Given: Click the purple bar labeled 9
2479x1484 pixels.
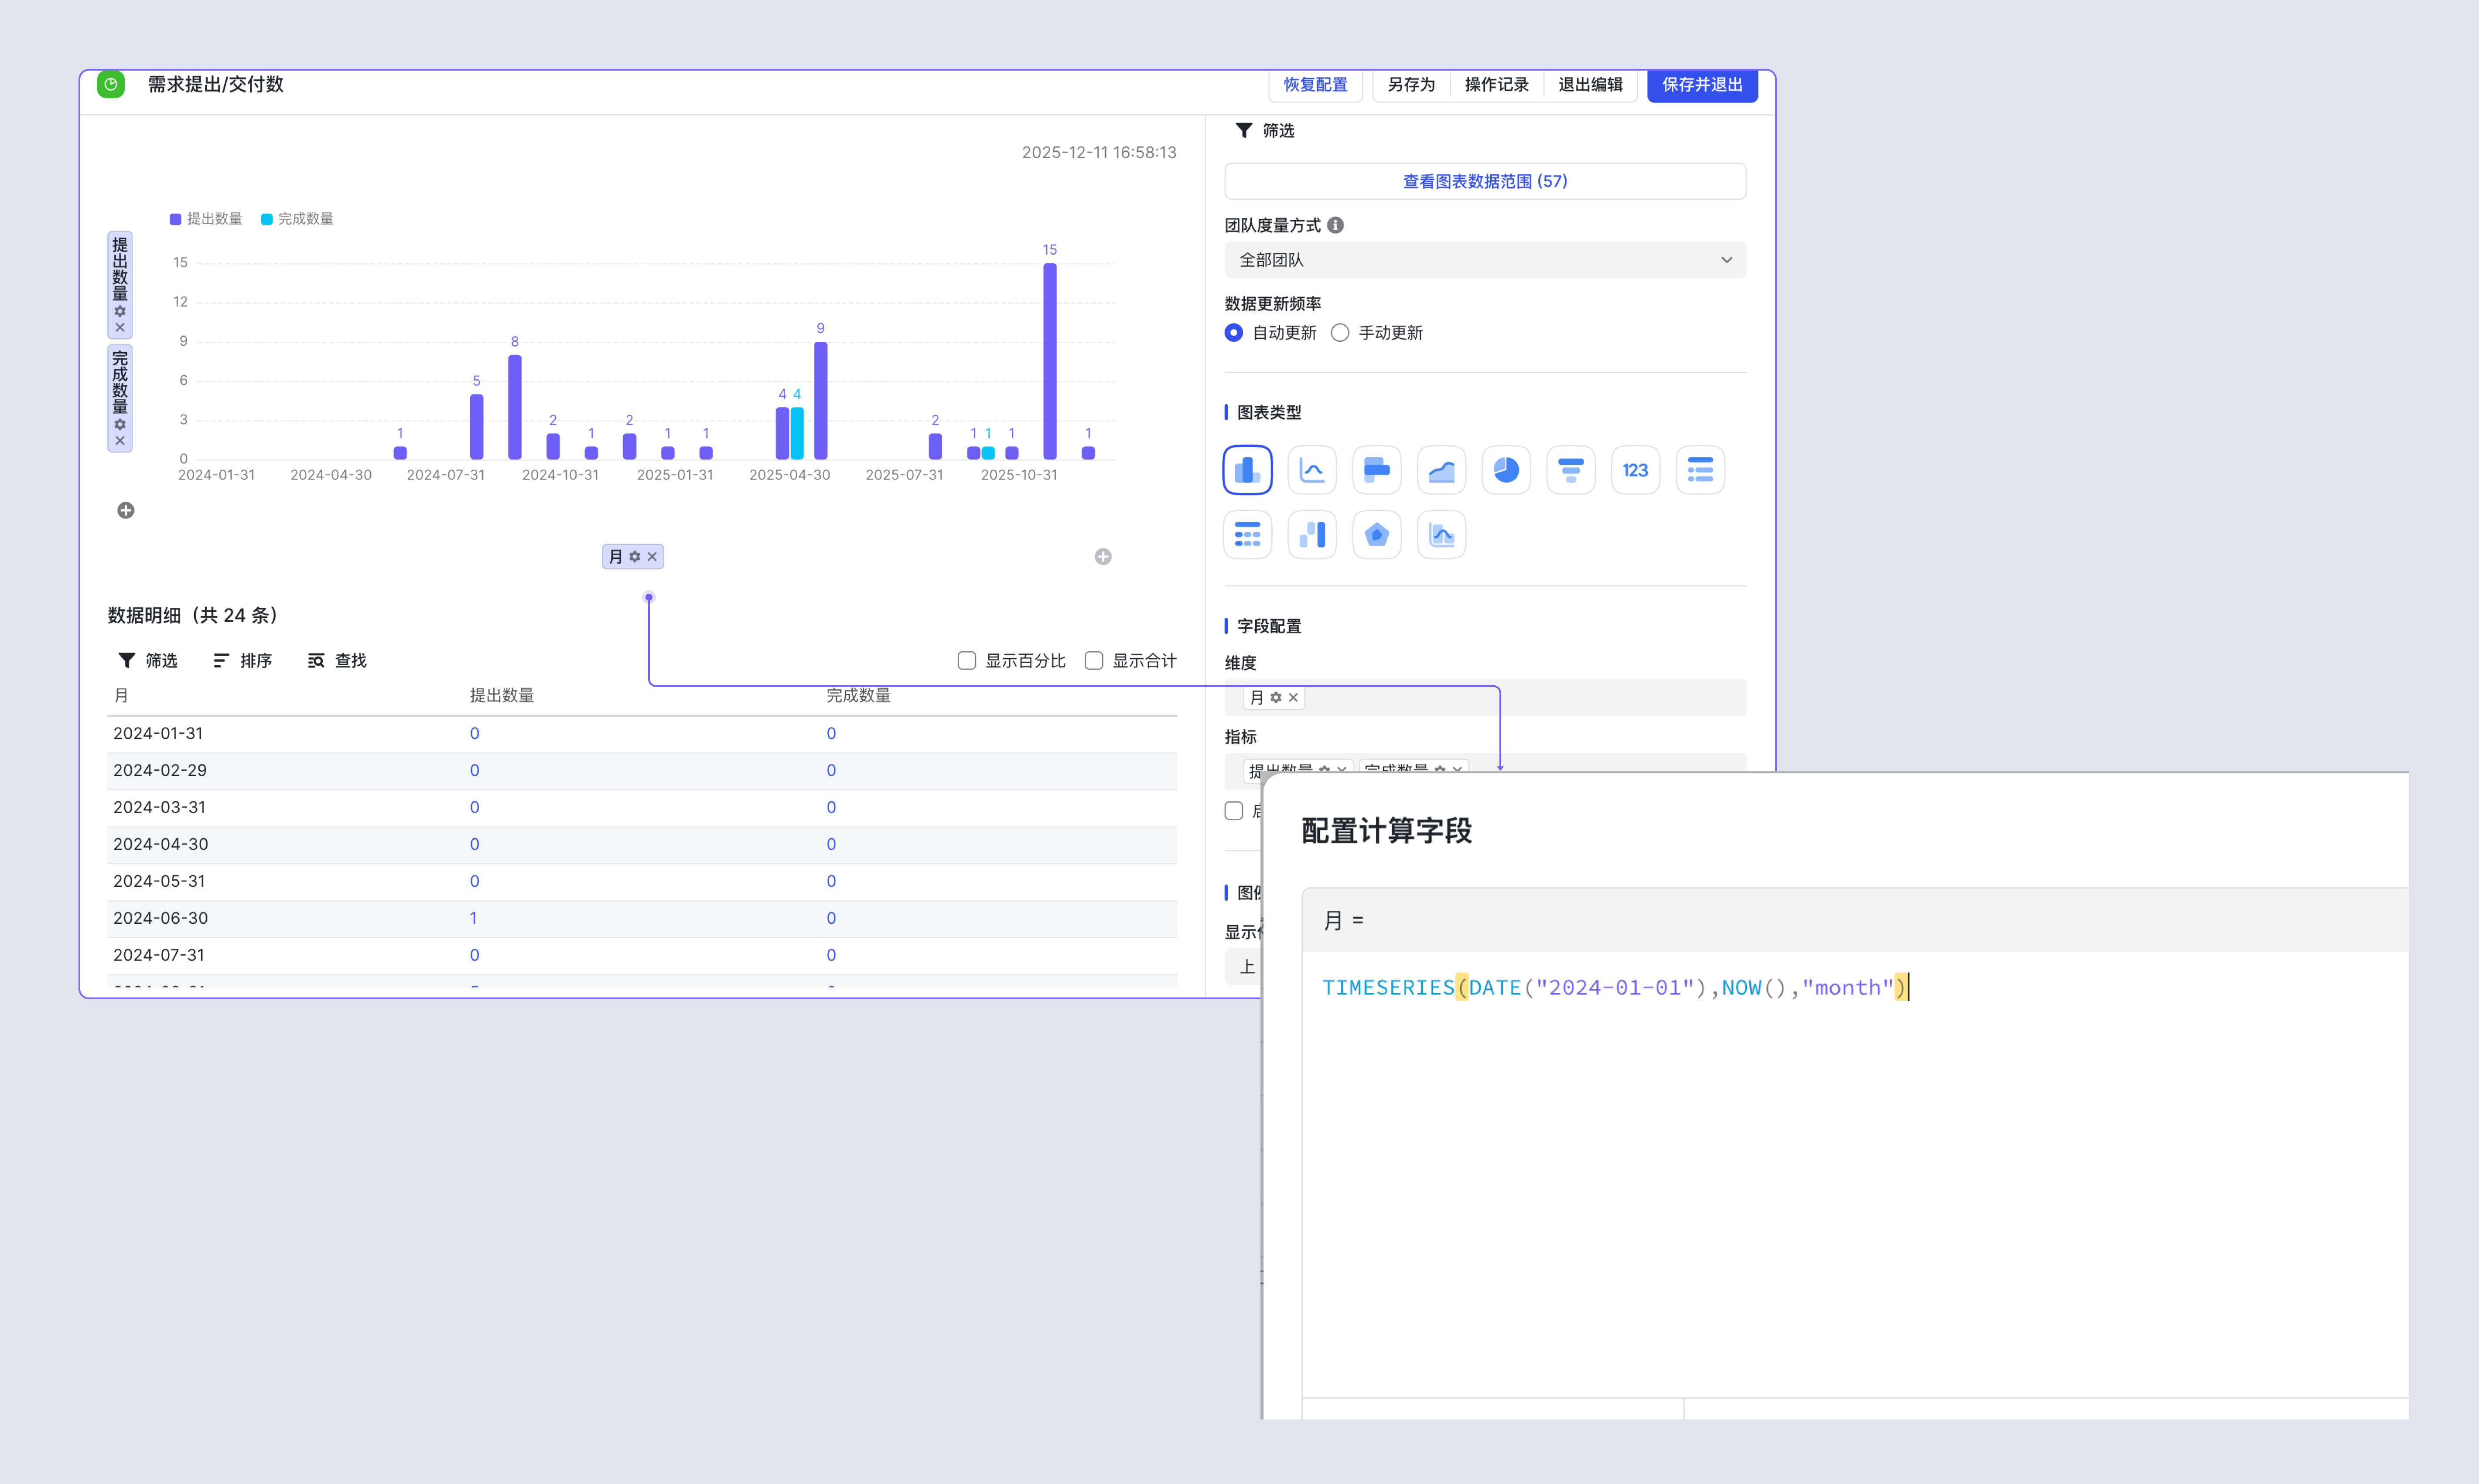Looking at the screenshot, I should (820, 400).
